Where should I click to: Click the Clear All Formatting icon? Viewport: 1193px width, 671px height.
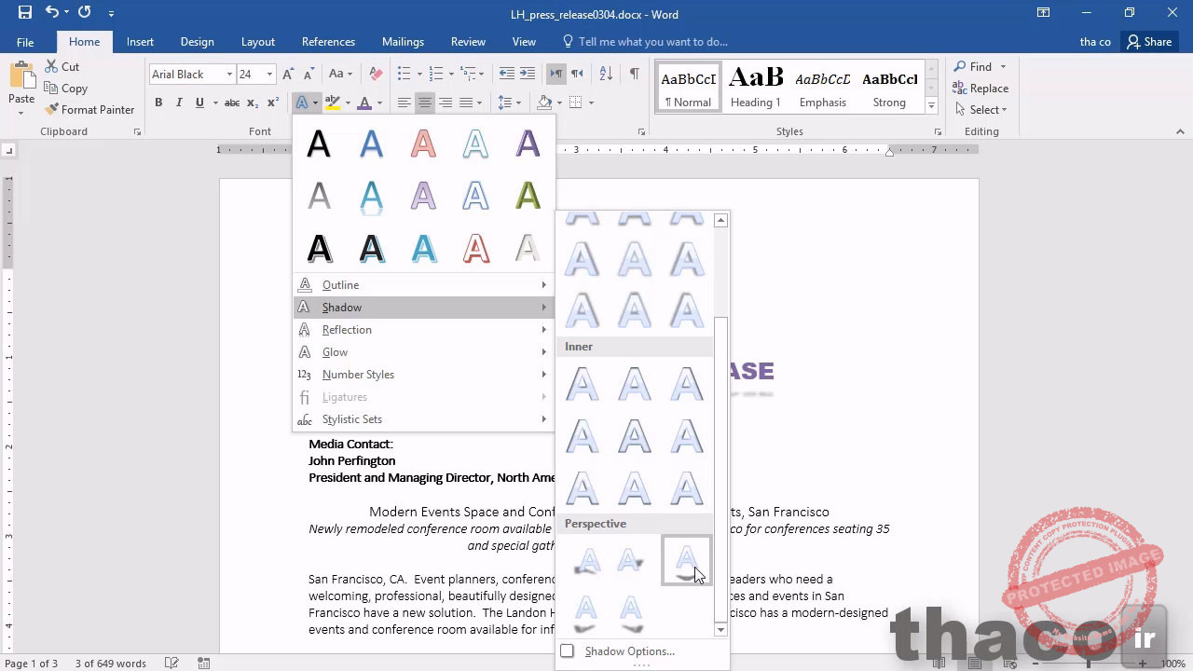[375, 74]
